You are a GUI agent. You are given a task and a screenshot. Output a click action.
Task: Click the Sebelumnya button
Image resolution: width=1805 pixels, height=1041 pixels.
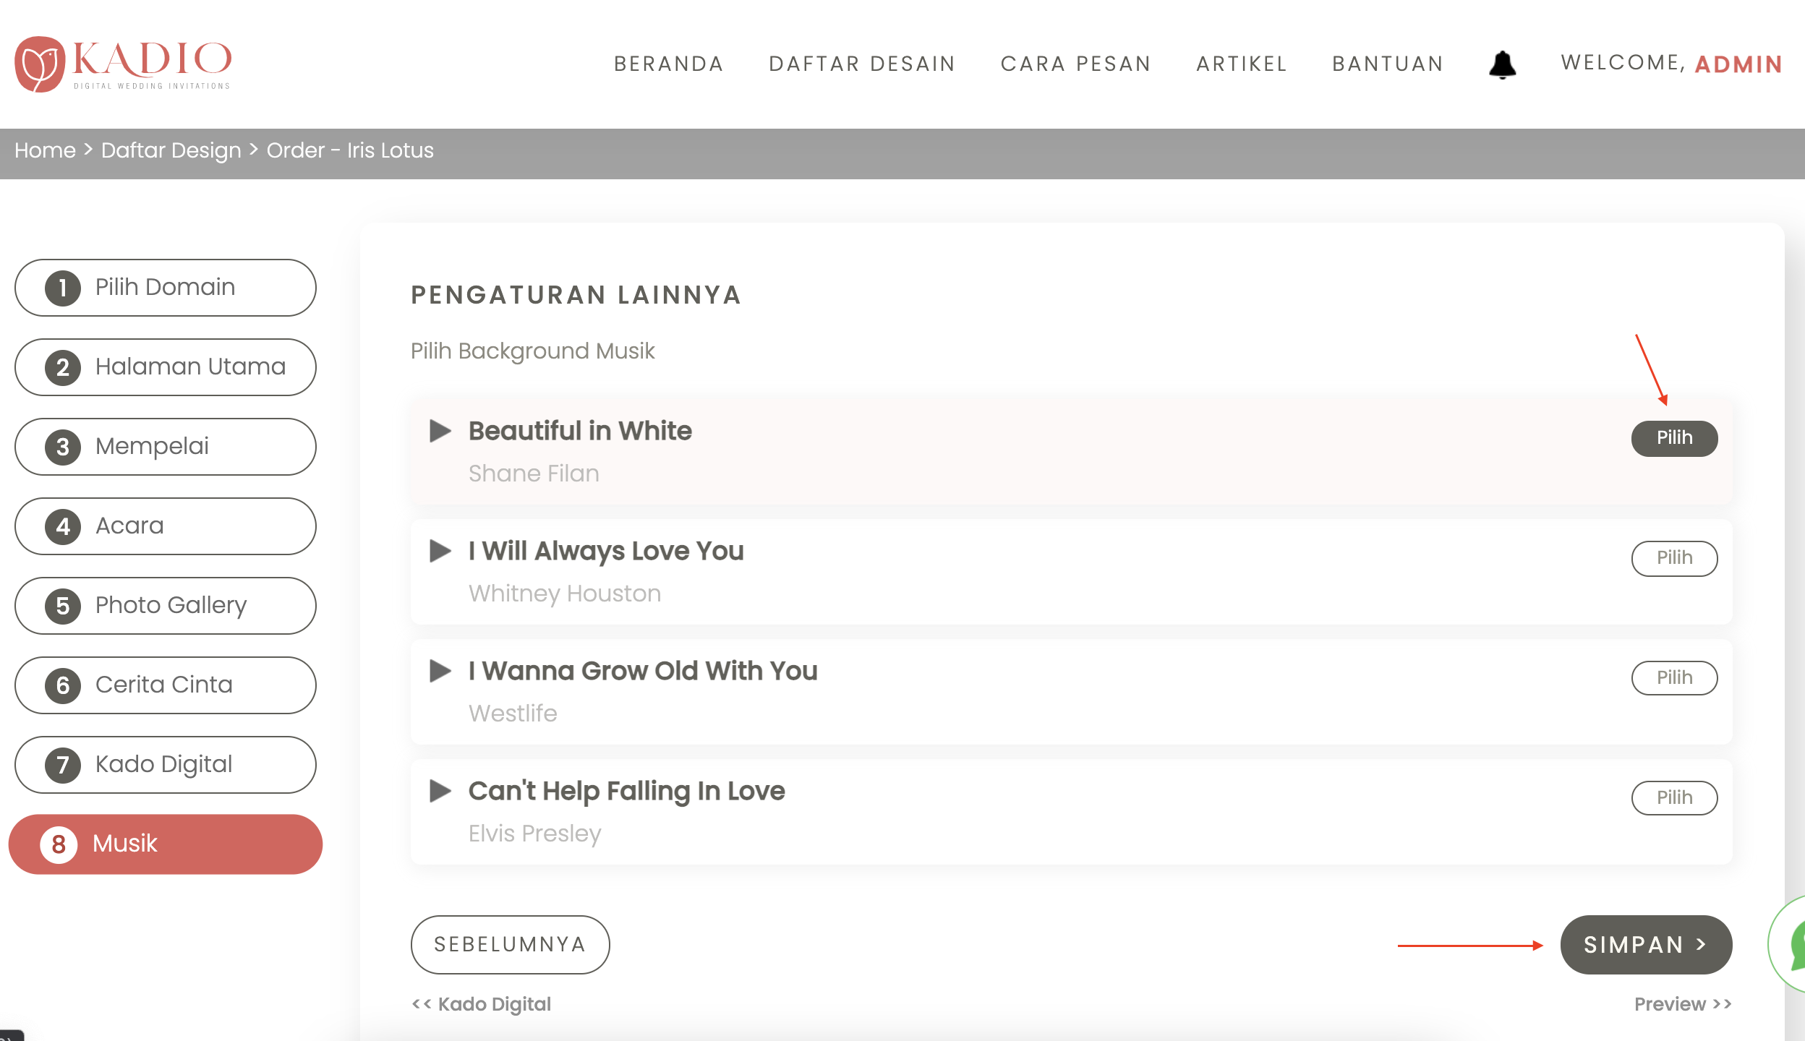(x=510, y=944)
